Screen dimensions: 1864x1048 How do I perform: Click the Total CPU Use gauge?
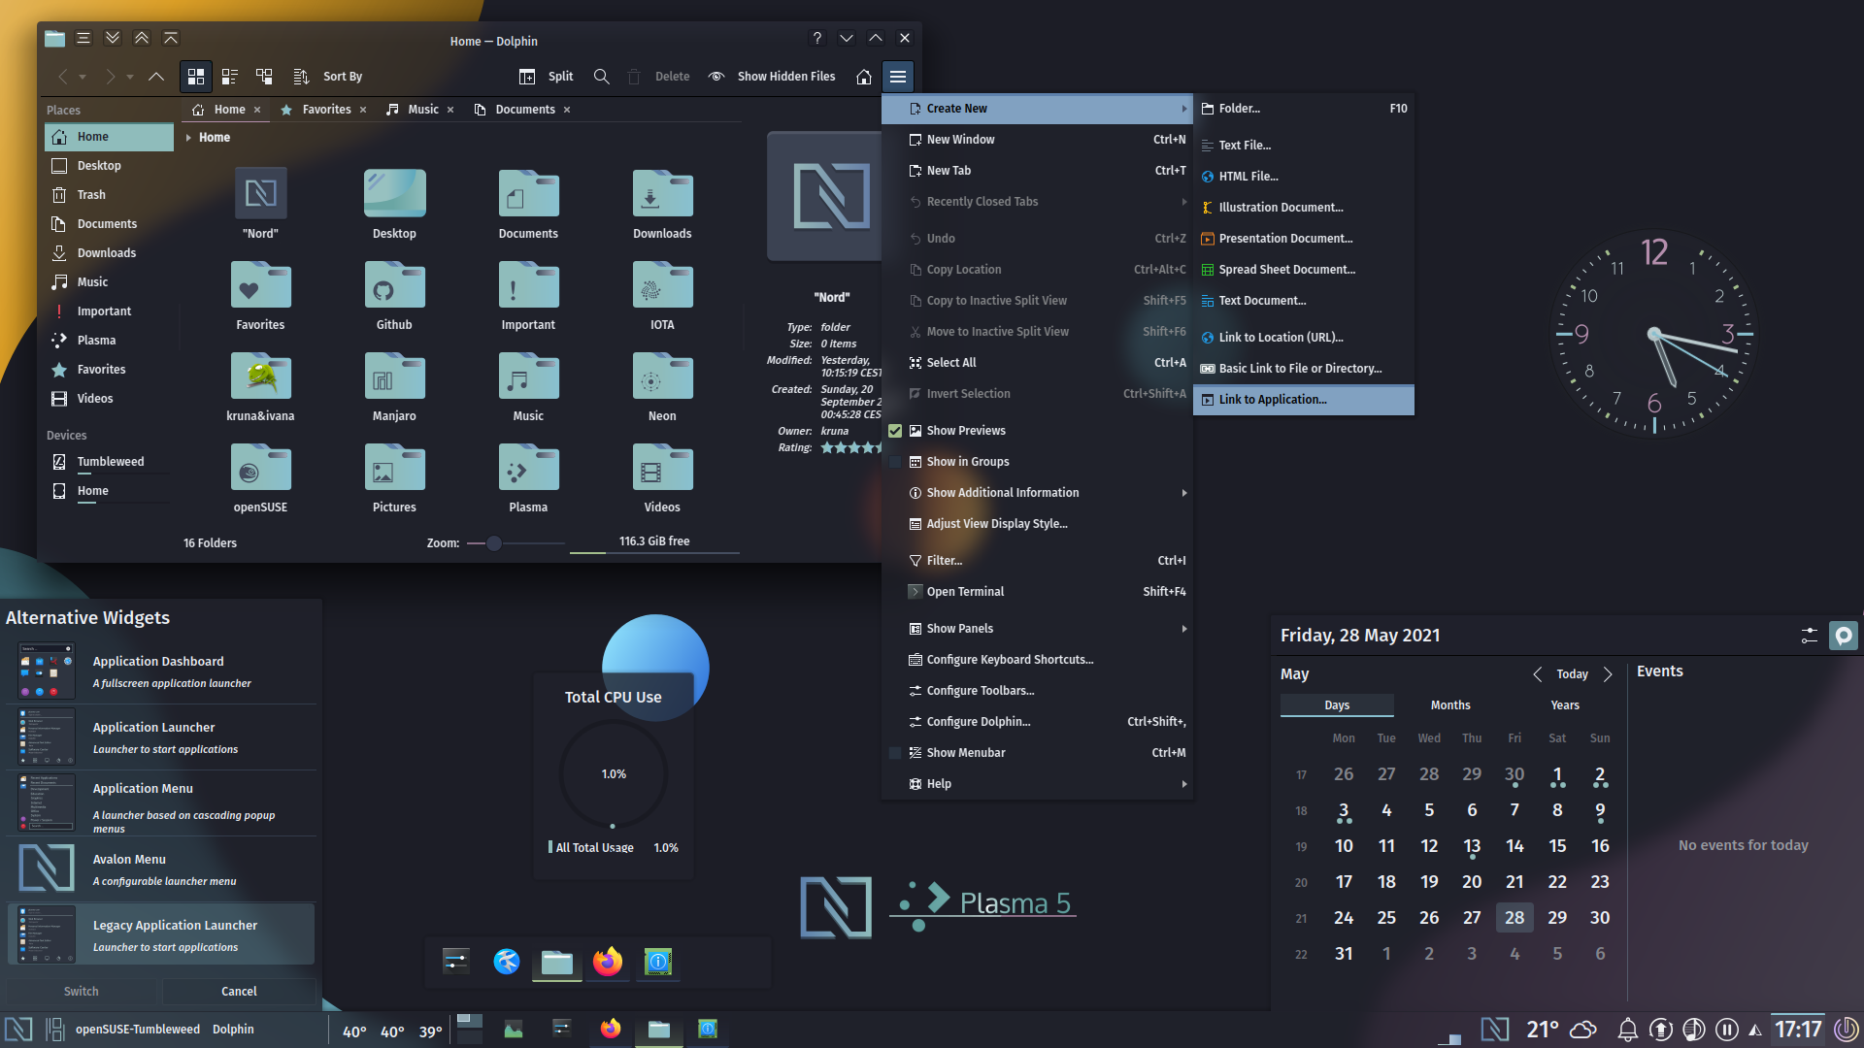point(614,774)
